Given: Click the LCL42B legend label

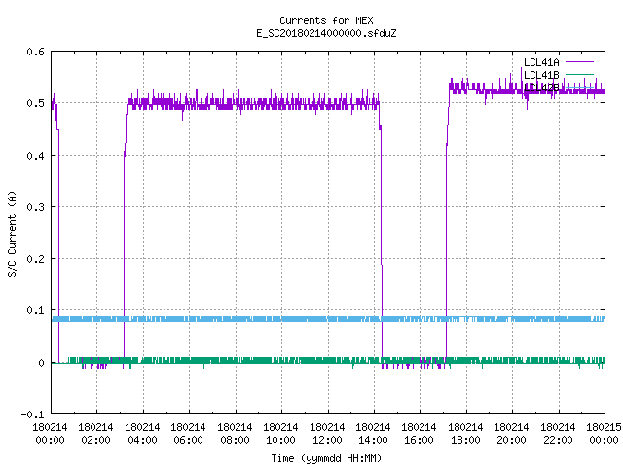Looking at the screenshot, I should tap(541, 88).
